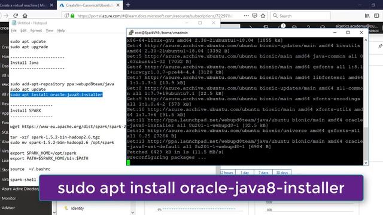Show site information icon beside padlock
This screenshot has height=215, width=383.
[66, 16]
